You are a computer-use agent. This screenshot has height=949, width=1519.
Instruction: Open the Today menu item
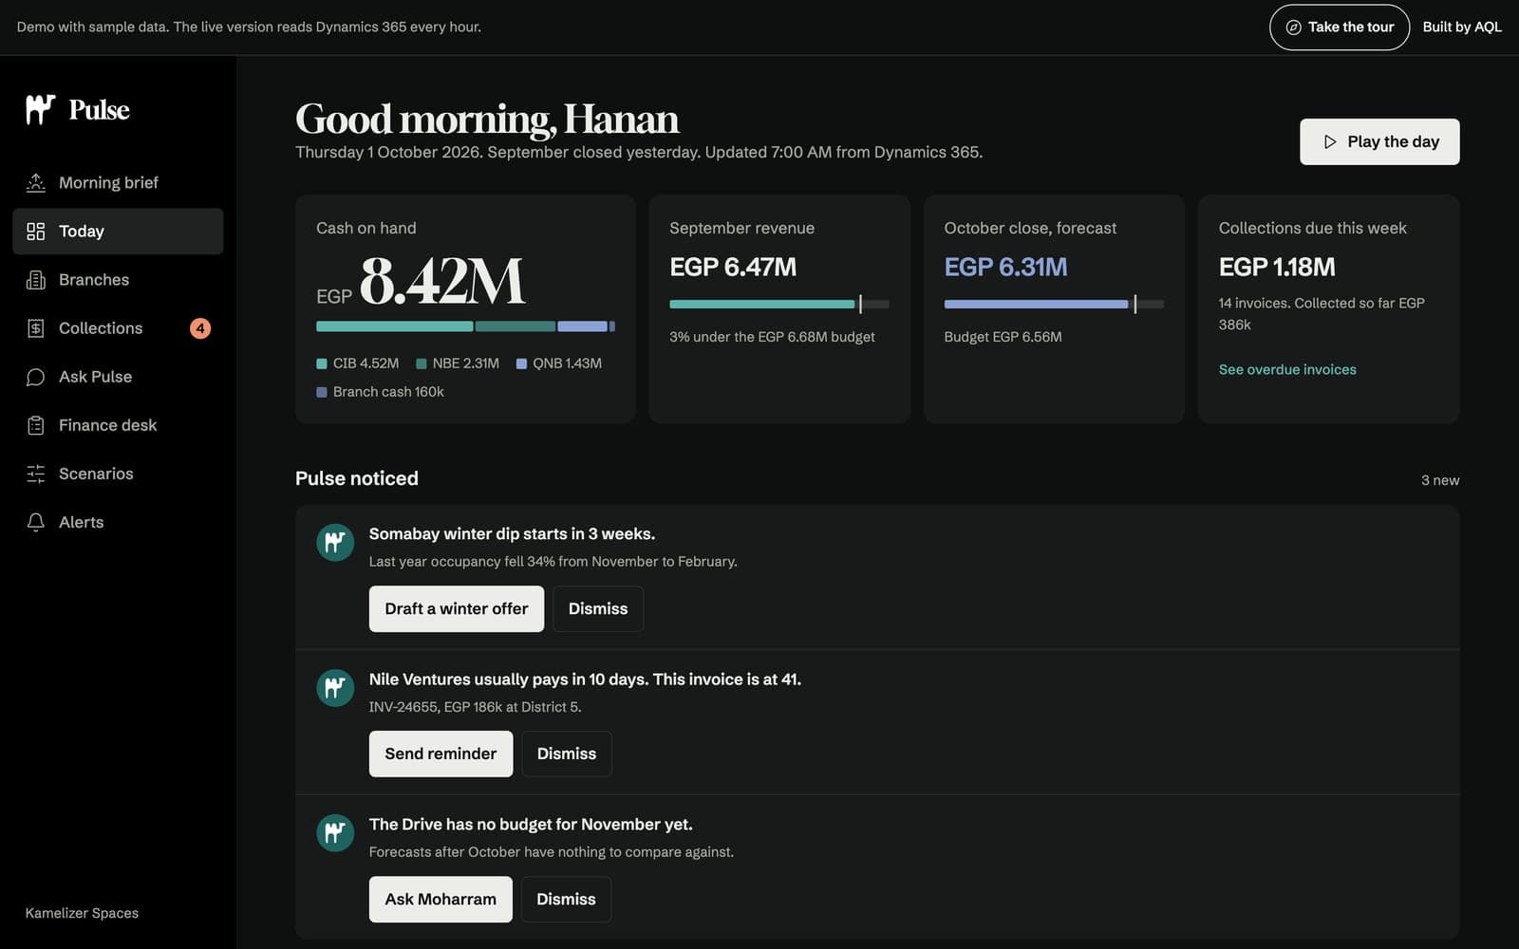(x=118, y=232)
